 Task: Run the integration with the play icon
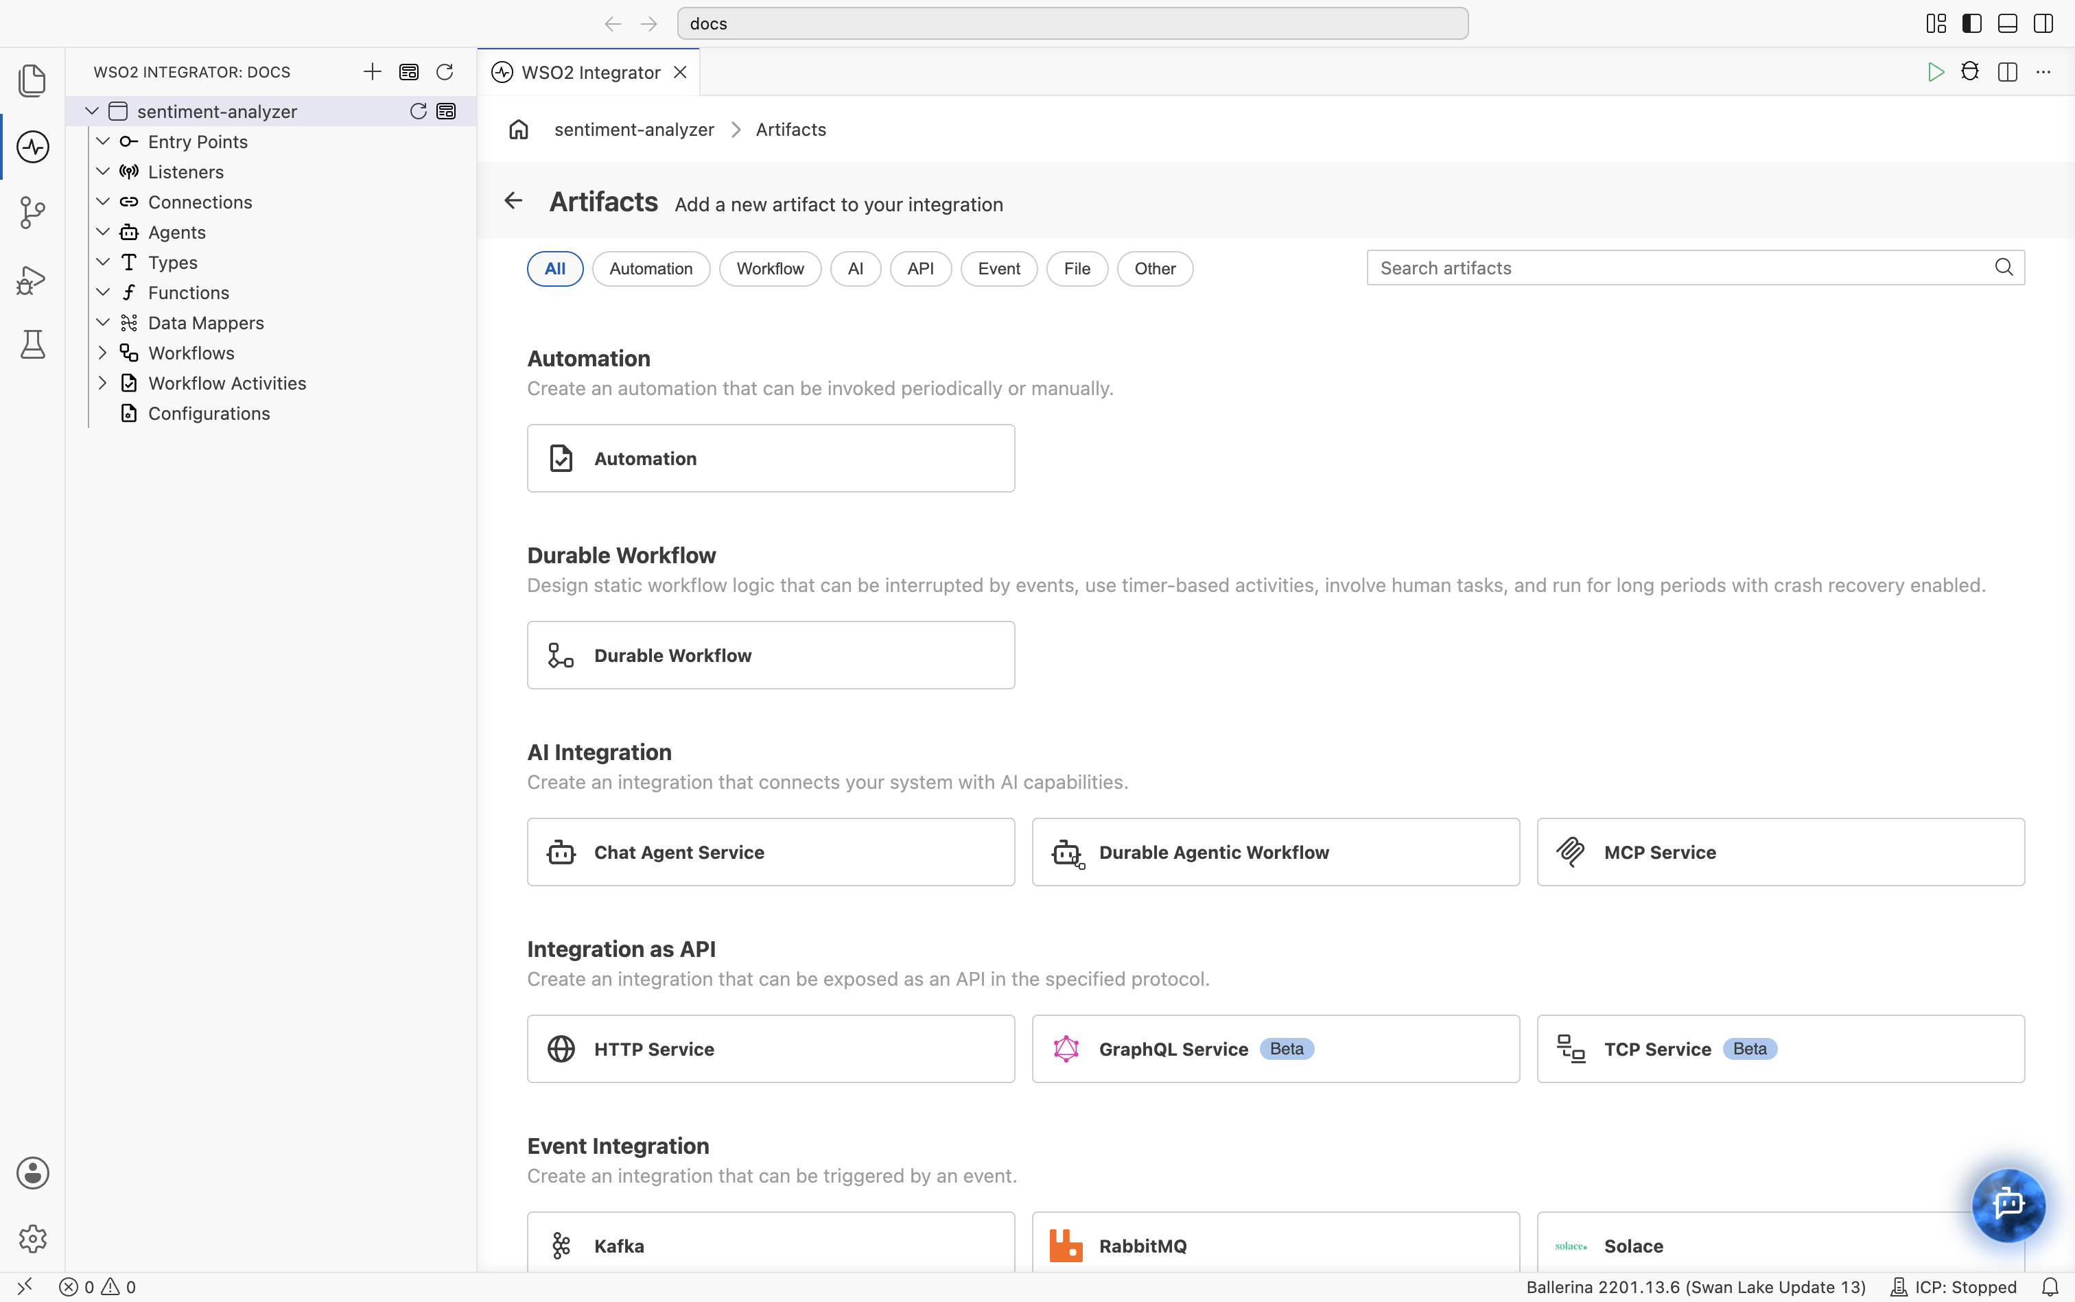[1936, 71]
